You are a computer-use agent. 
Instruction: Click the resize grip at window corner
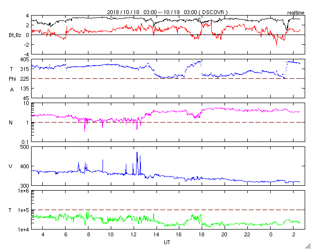(x=308, y=246)
